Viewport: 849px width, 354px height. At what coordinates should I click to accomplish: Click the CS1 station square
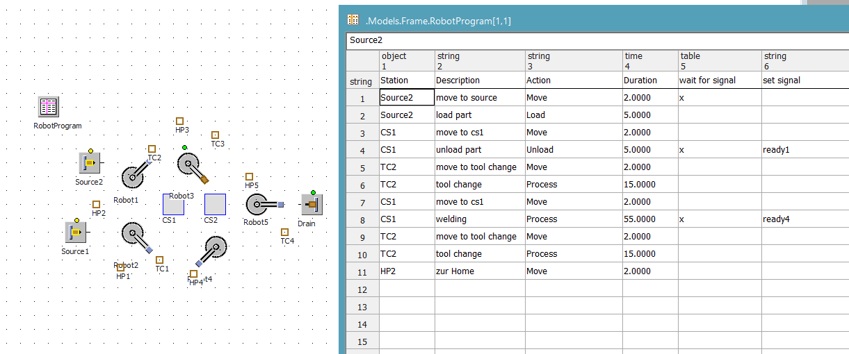pos(173,205)
